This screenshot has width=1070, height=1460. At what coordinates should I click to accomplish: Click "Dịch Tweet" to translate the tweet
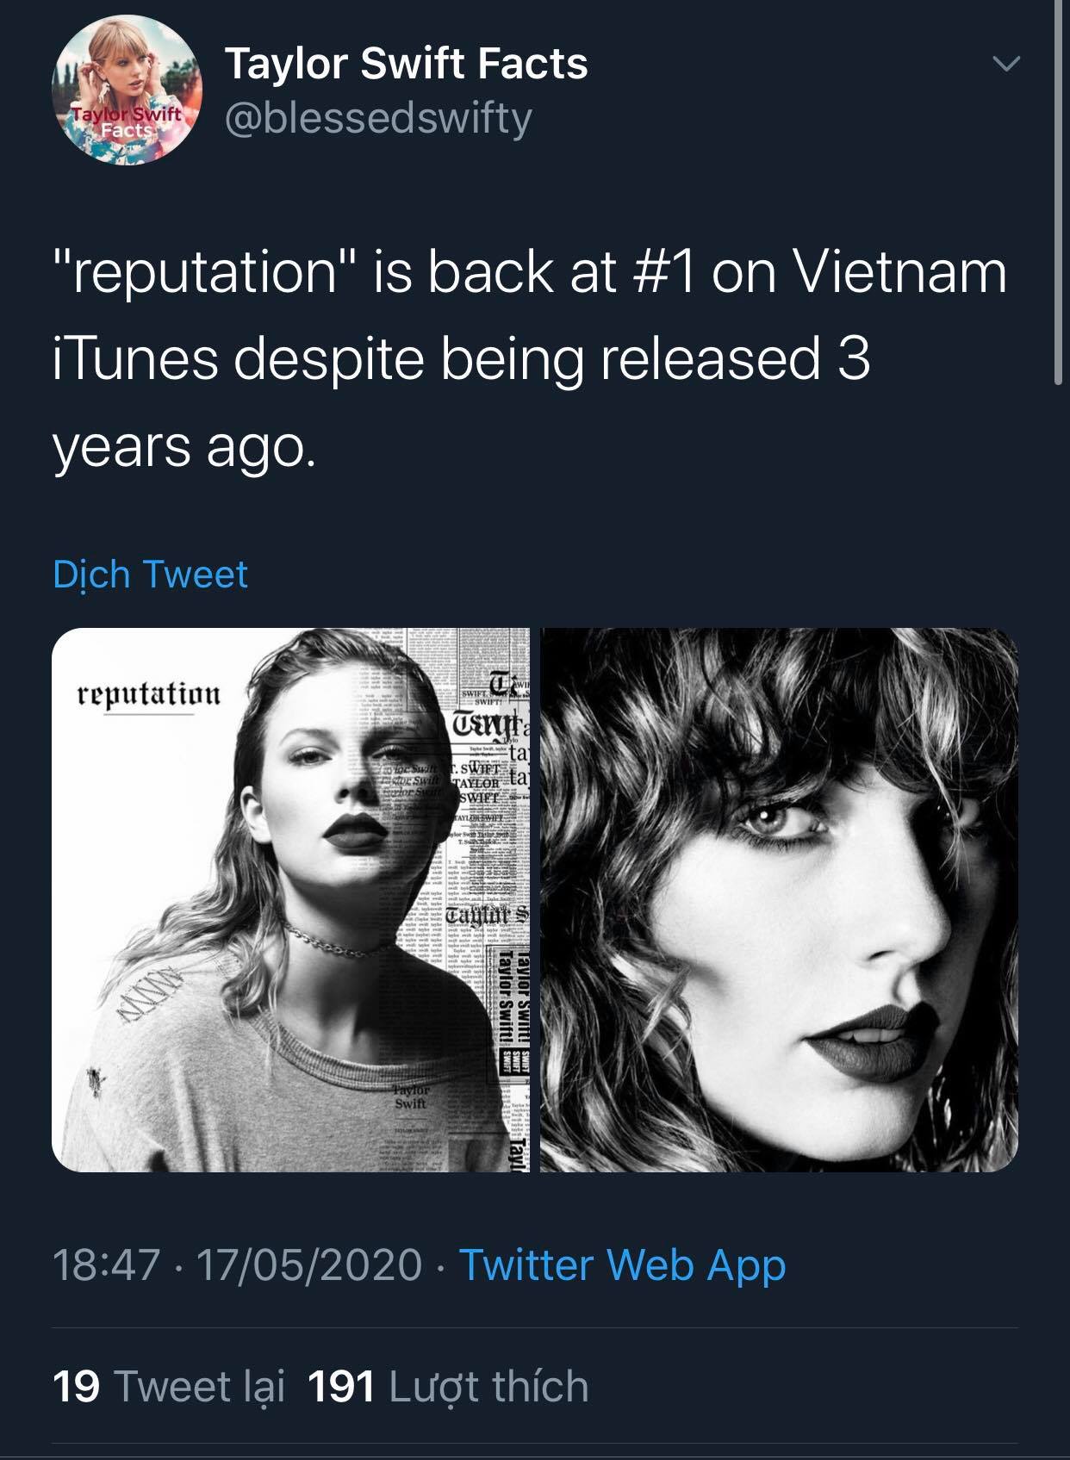point(150,574)
